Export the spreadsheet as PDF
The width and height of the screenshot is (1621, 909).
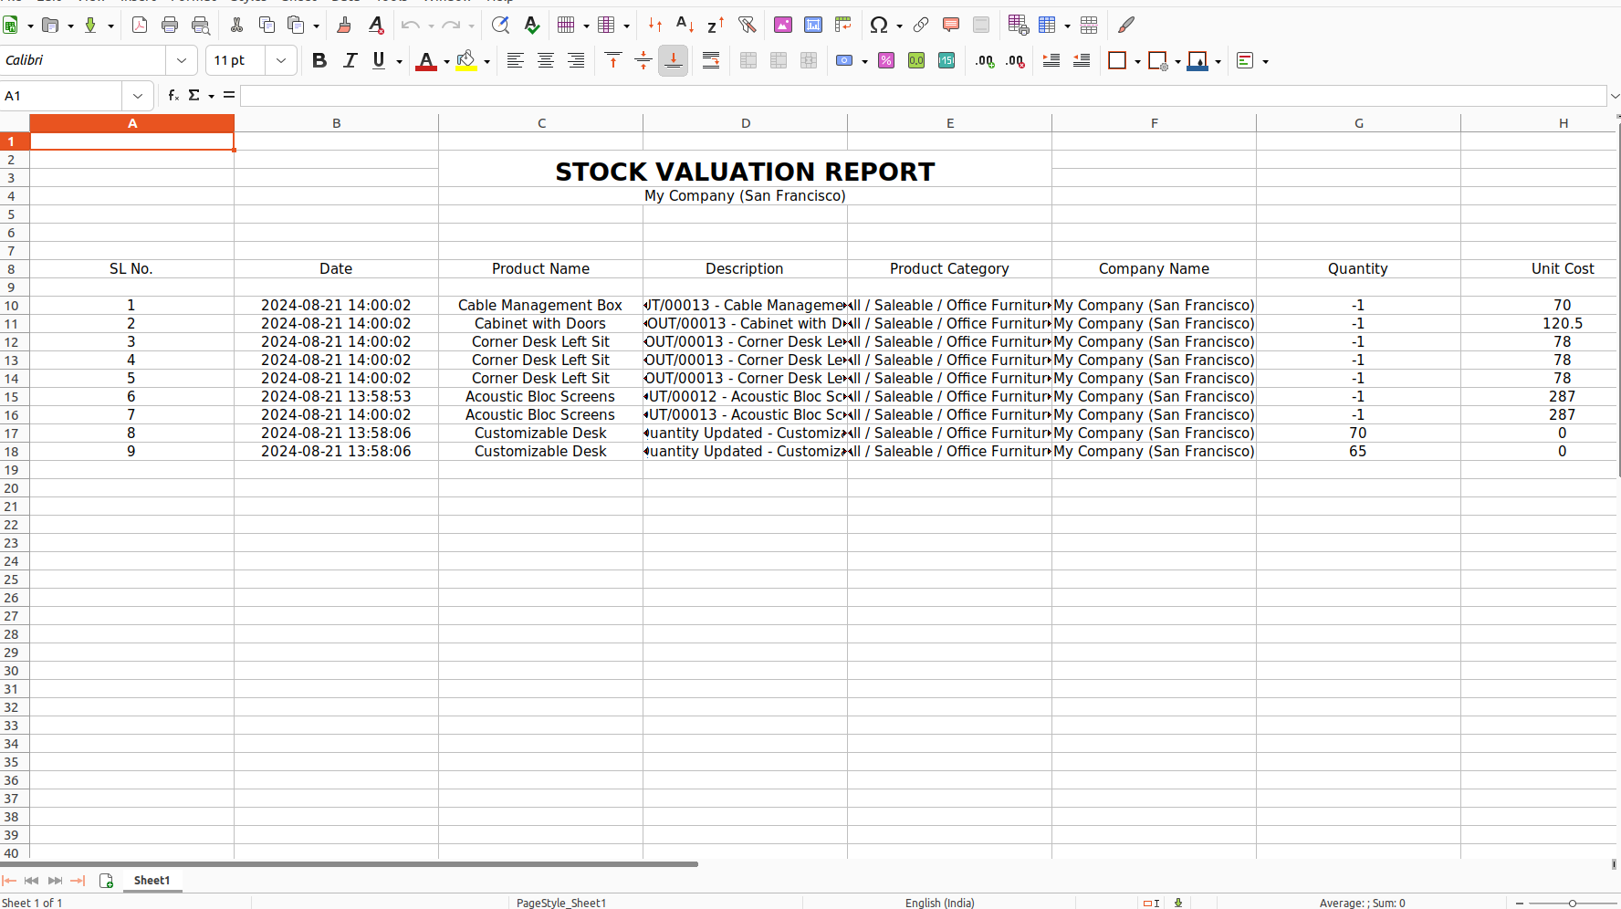140,25
